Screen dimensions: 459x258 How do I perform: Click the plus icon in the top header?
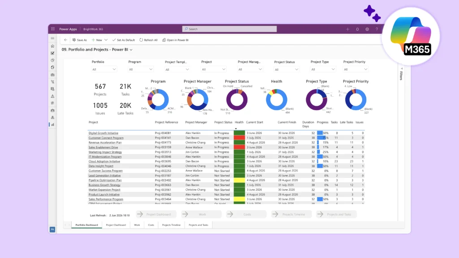coord(348,29)
